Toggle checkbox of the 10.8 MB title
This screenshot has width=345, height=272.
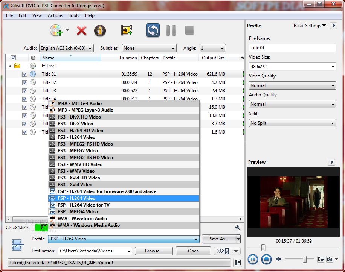point(24,115)
